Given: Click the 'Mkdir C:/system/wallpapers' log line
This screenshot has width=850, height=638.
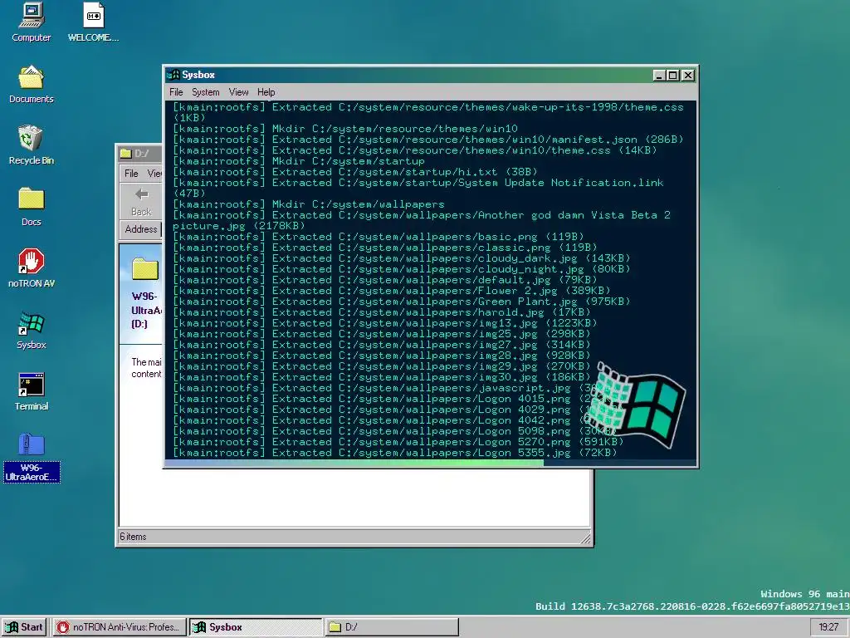Looking at the screenshot, I should click(x=309, y=204).
